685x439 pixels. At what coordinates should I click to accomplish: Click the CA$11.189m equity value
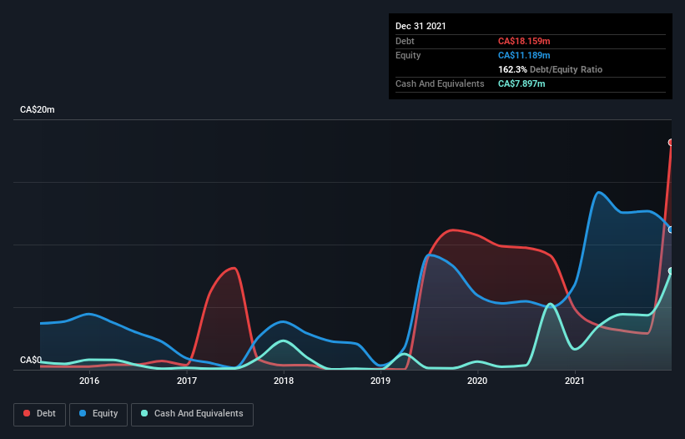pyautogui.click(x=524, y=55)
